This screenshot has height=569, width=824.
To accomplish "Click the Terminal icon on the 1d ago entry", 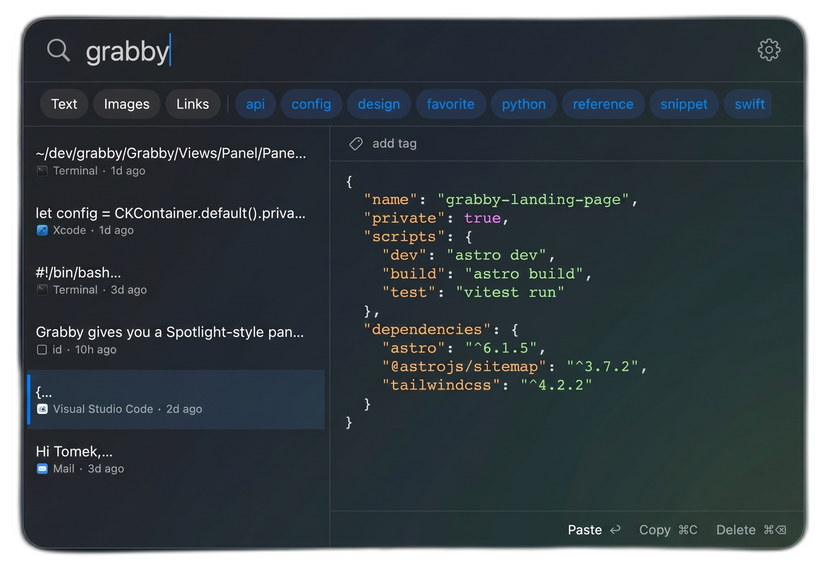I will click(x=42, y=171).
